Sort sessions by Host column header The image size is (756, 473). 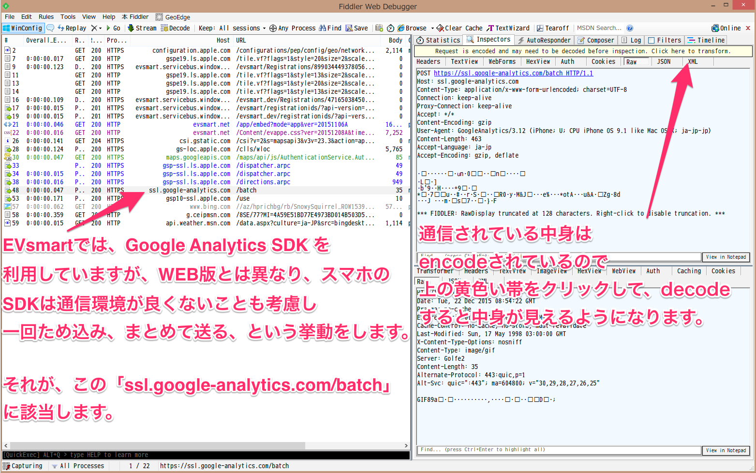point(181,40)
